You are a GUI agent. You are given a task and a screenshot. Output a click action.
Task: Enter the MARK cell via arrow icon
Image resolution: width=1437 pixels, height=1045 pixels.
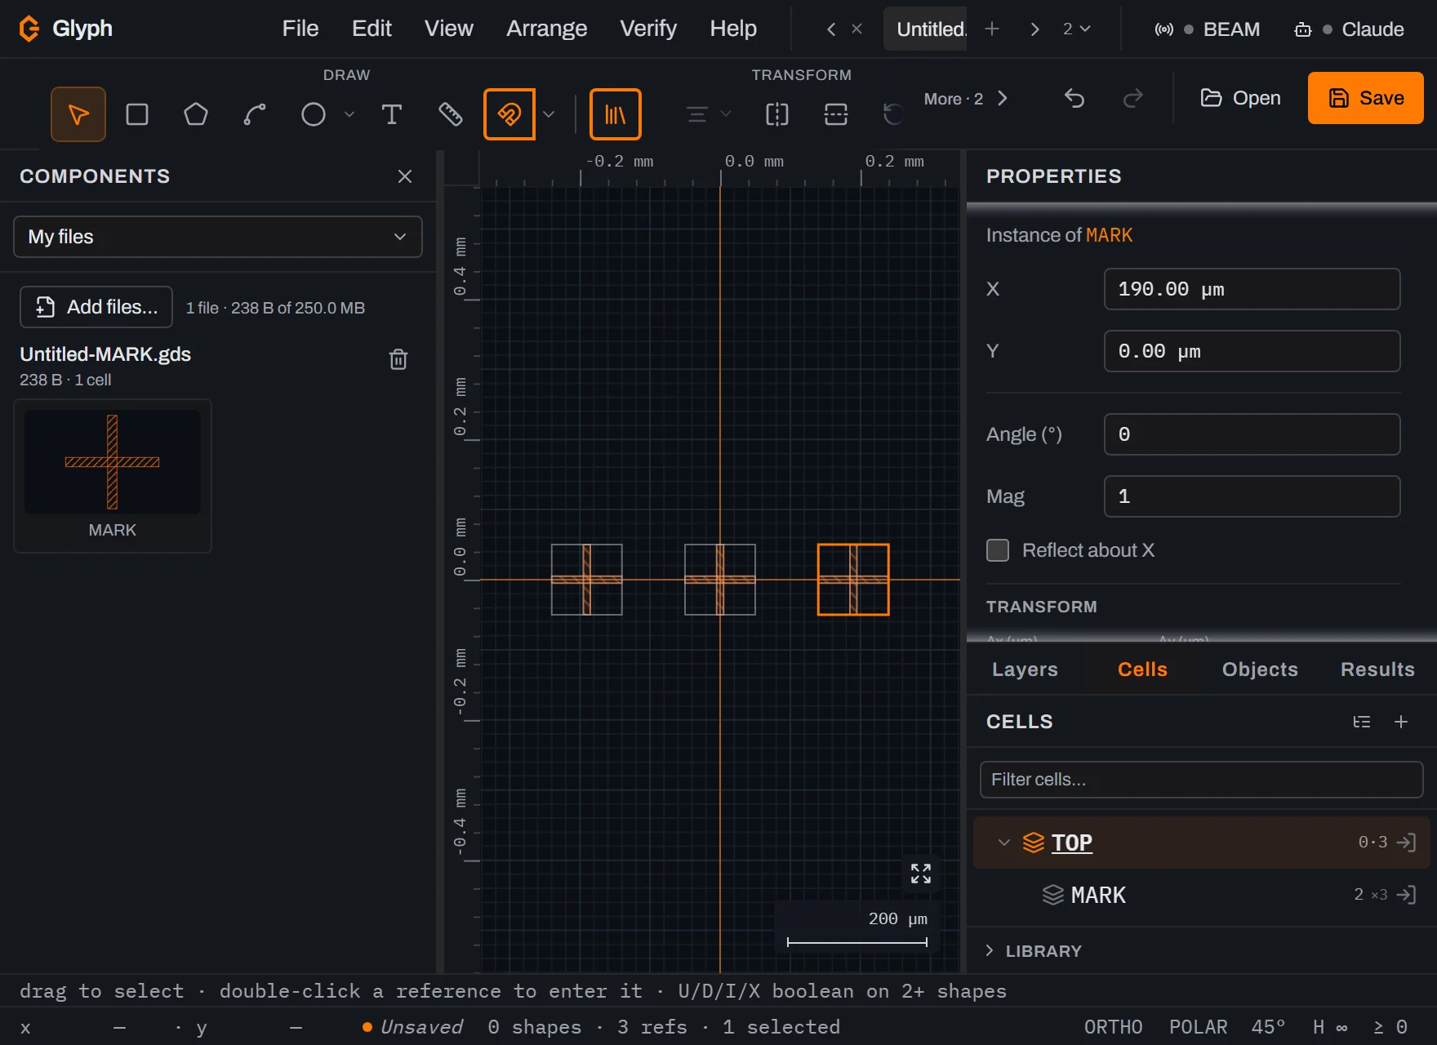click(x=1406, y=895)
